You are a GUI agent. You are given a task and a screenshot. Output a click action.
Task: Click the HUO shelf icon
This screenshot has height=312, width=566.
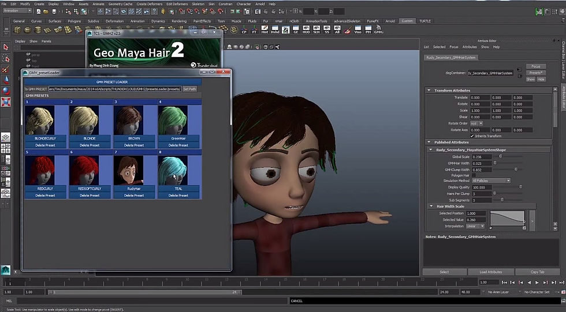(306, 29)
